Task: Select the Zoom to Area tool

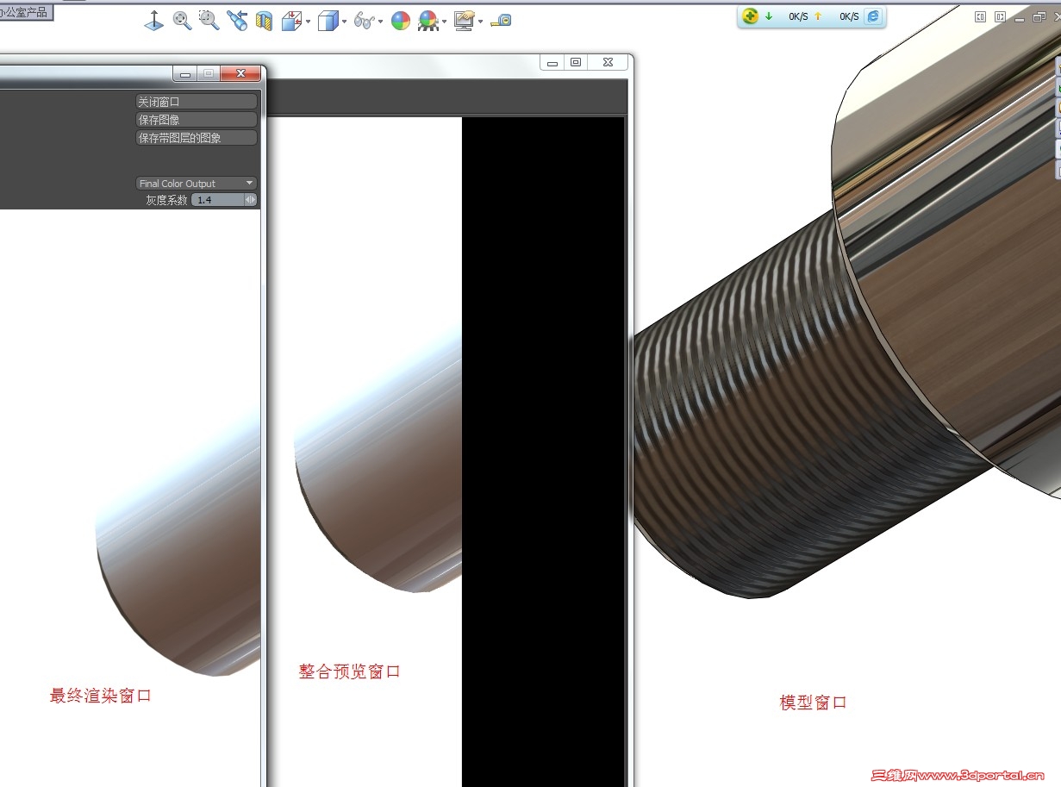Action: [x=209, y=21]
